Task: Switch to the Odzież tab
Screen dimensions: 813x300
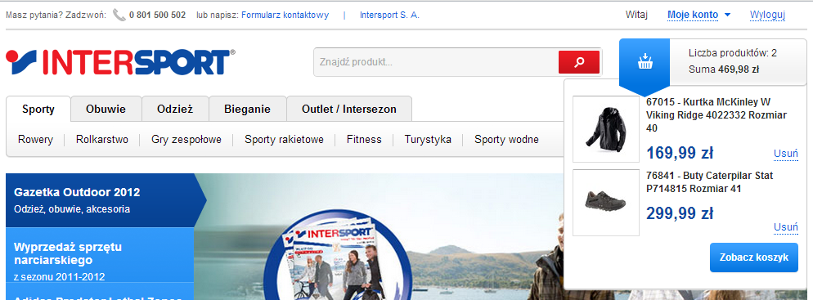Action: [x=175, y=110]
